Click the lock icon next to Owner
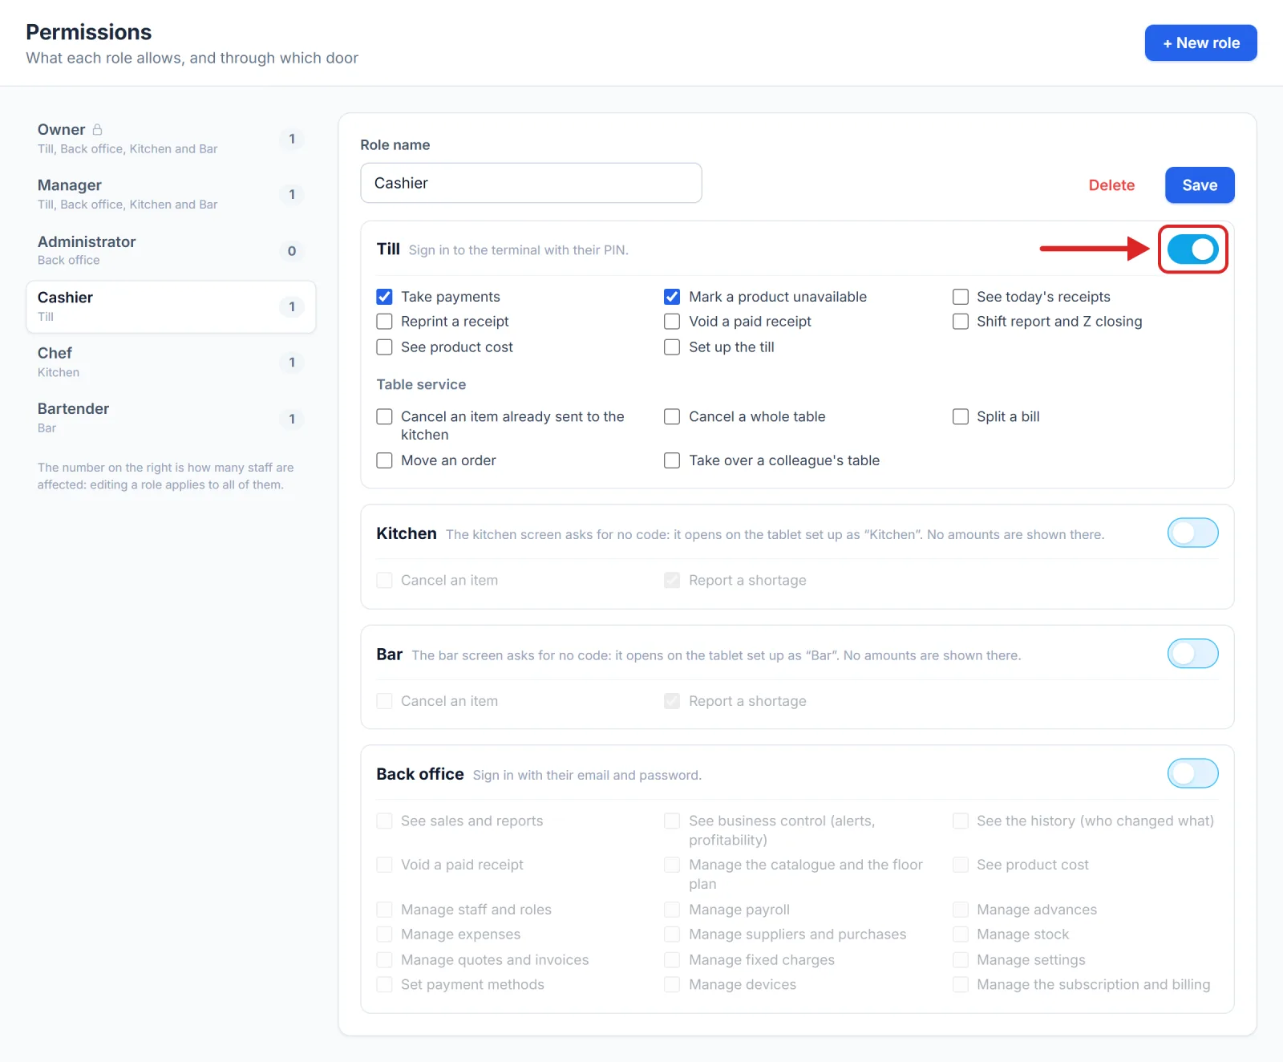Viewport: 1283px width, 1062px height. click(x=98, y=129)
